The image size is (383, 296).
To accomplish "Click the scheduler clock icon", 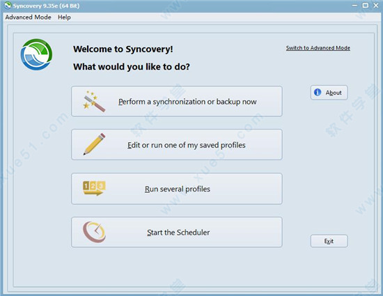I will (x=94, y=232).
